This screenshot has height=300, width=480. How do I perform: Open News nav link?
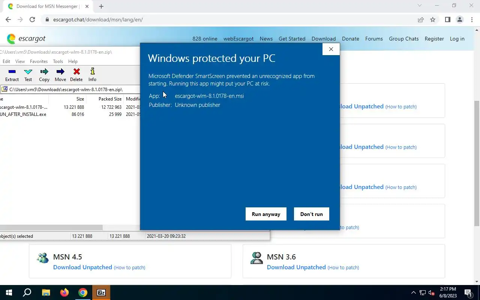(x=266, y=39)
